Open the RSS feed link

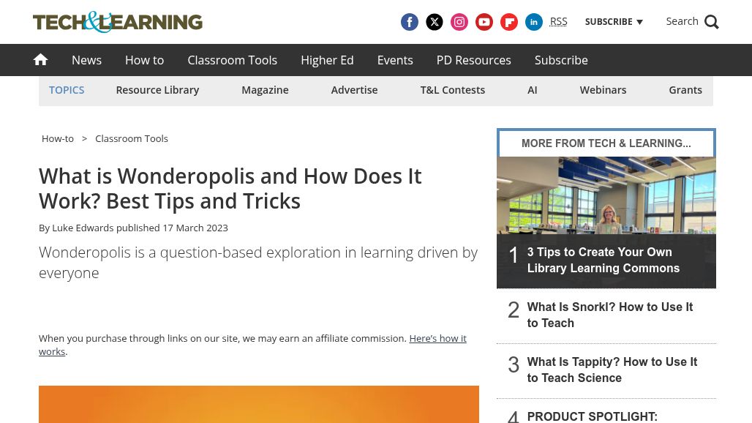[x=558, y=22]
